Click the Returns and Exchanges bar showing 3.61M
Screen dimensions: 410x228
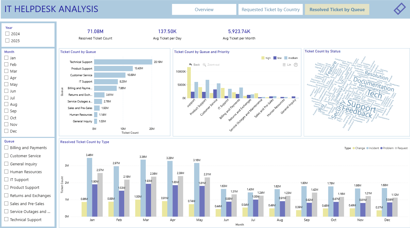coord(99,95)
